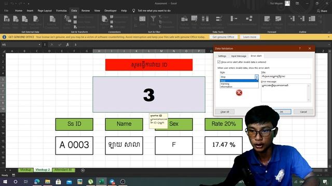This screenshot has width=332, height=186.
Task: Select the Ss ID header cell
Action: coord(74,124)
